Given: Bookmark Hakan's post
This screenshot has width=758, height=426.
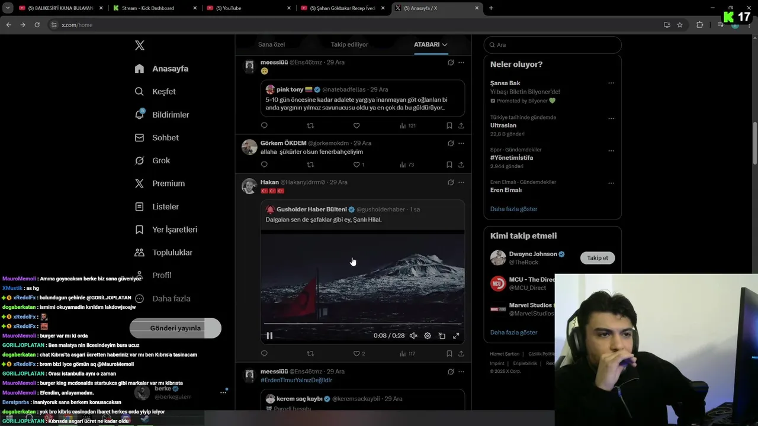Looking at the screenshot, I should coord(449,353).
